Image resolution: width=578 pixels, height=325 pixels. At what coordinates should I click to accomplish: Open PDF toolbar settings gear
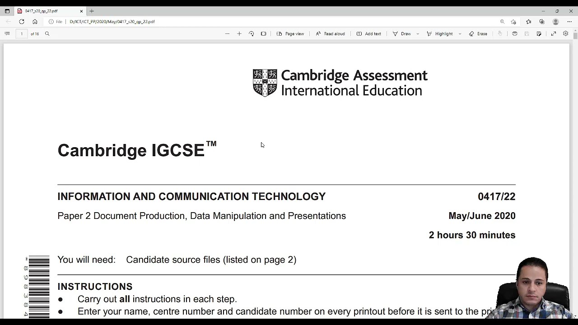pyautogui.click(x=565, y=34)
